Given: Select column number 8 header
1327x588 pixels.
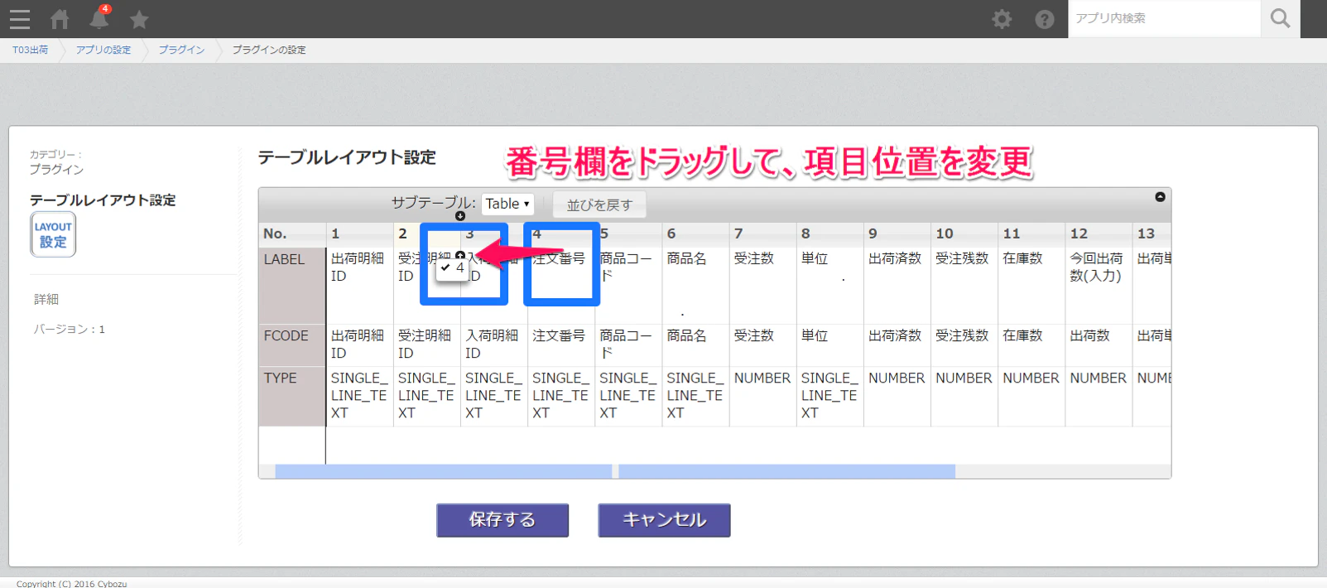Looking at the screenshot, I should tap(829, 234).
